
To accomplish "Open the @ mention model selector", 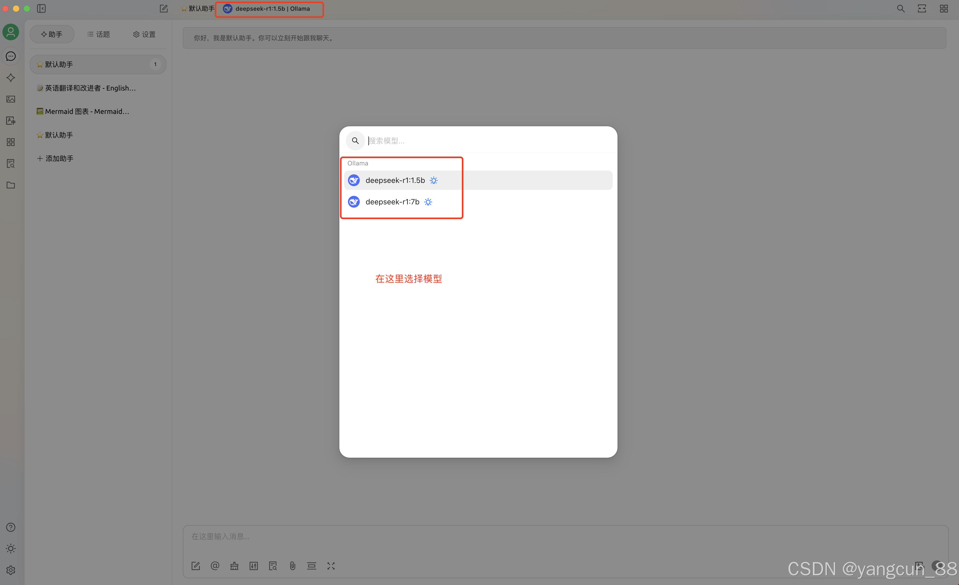I will [215, 565].
